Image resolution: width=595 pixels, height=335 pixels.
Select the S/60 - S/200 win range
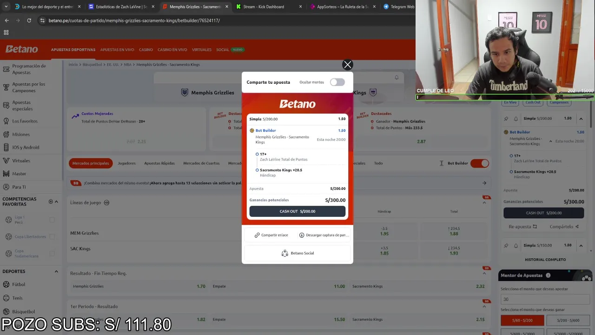click(x=522, y=320)
